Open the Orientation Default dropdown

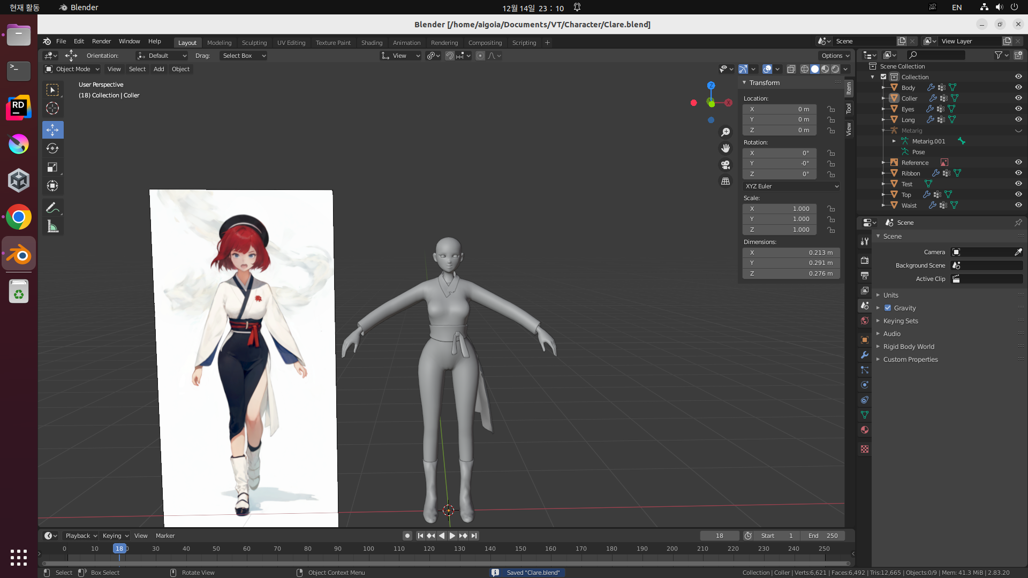[x=162, y=56]
